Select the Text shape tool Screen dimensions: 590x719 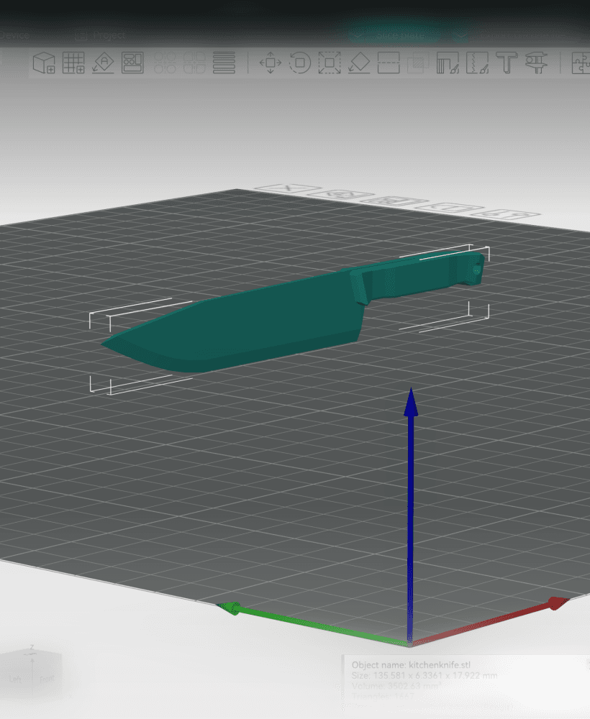click(x=507, y=63)
